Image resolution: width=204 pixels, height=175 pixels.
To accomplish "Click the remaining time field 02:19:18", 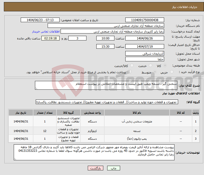I will point(50,38).
